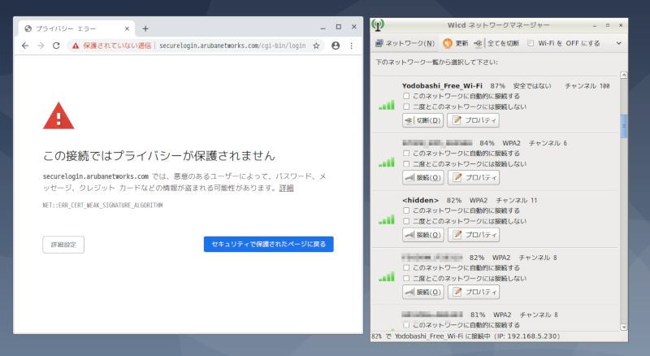Click the 詳細設定 button
The height and width of the screenshot is (356, 650).
click(63, 245)
